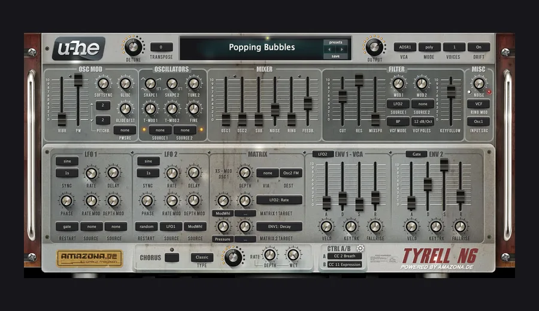
Task: Toggle the red noise color LED
Action: pos(489,92)
